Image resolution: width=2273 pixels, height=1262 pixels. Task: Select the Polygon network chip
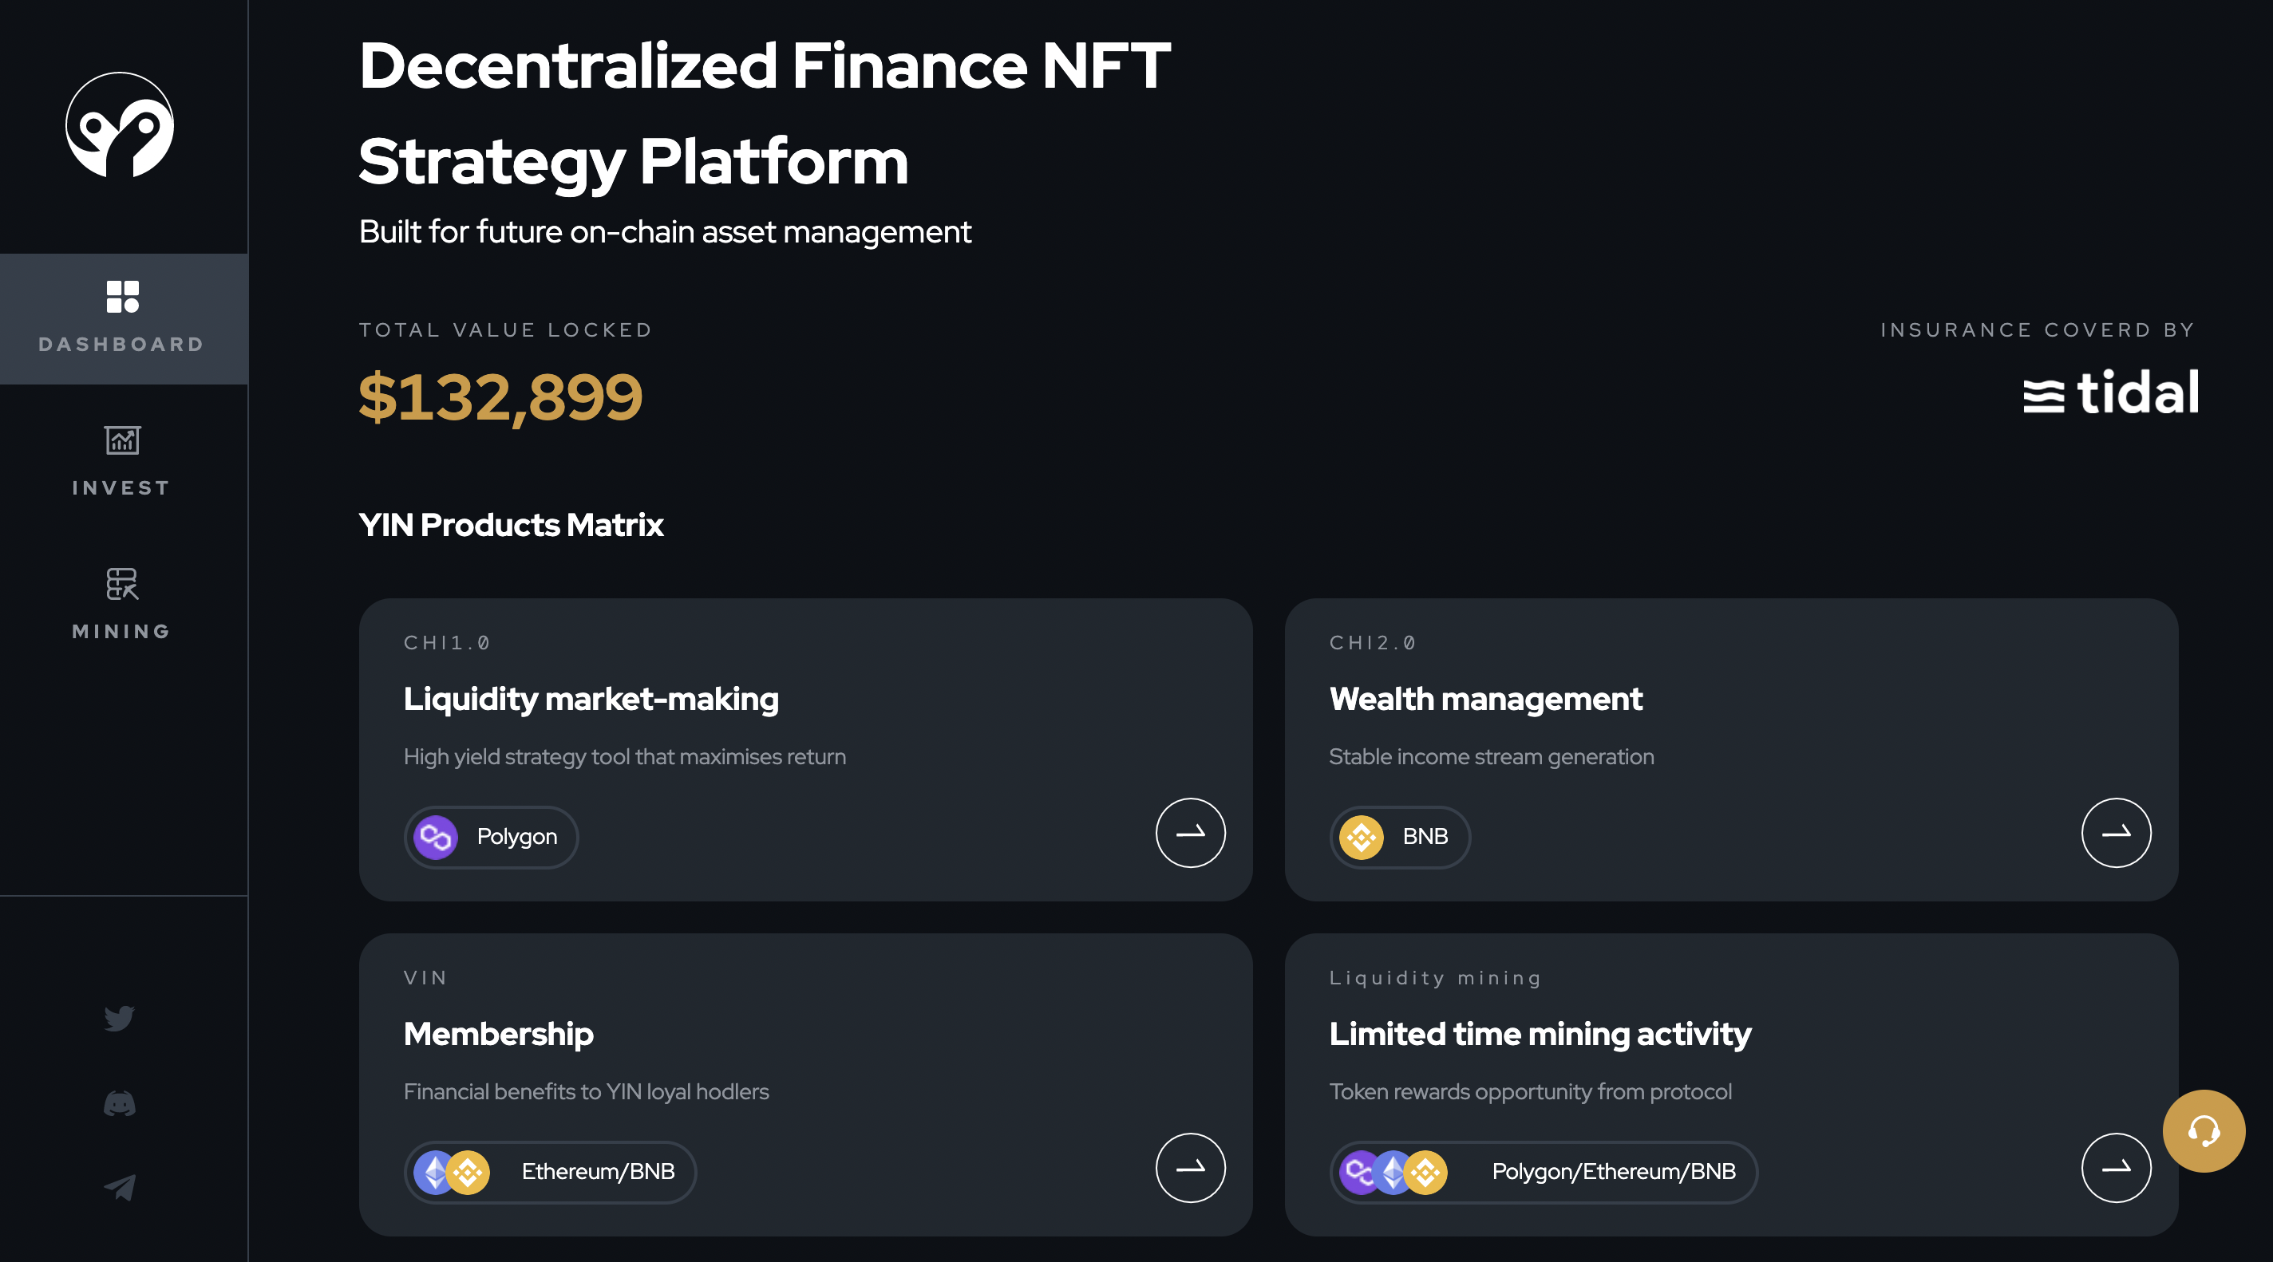[x=492, y=837]
